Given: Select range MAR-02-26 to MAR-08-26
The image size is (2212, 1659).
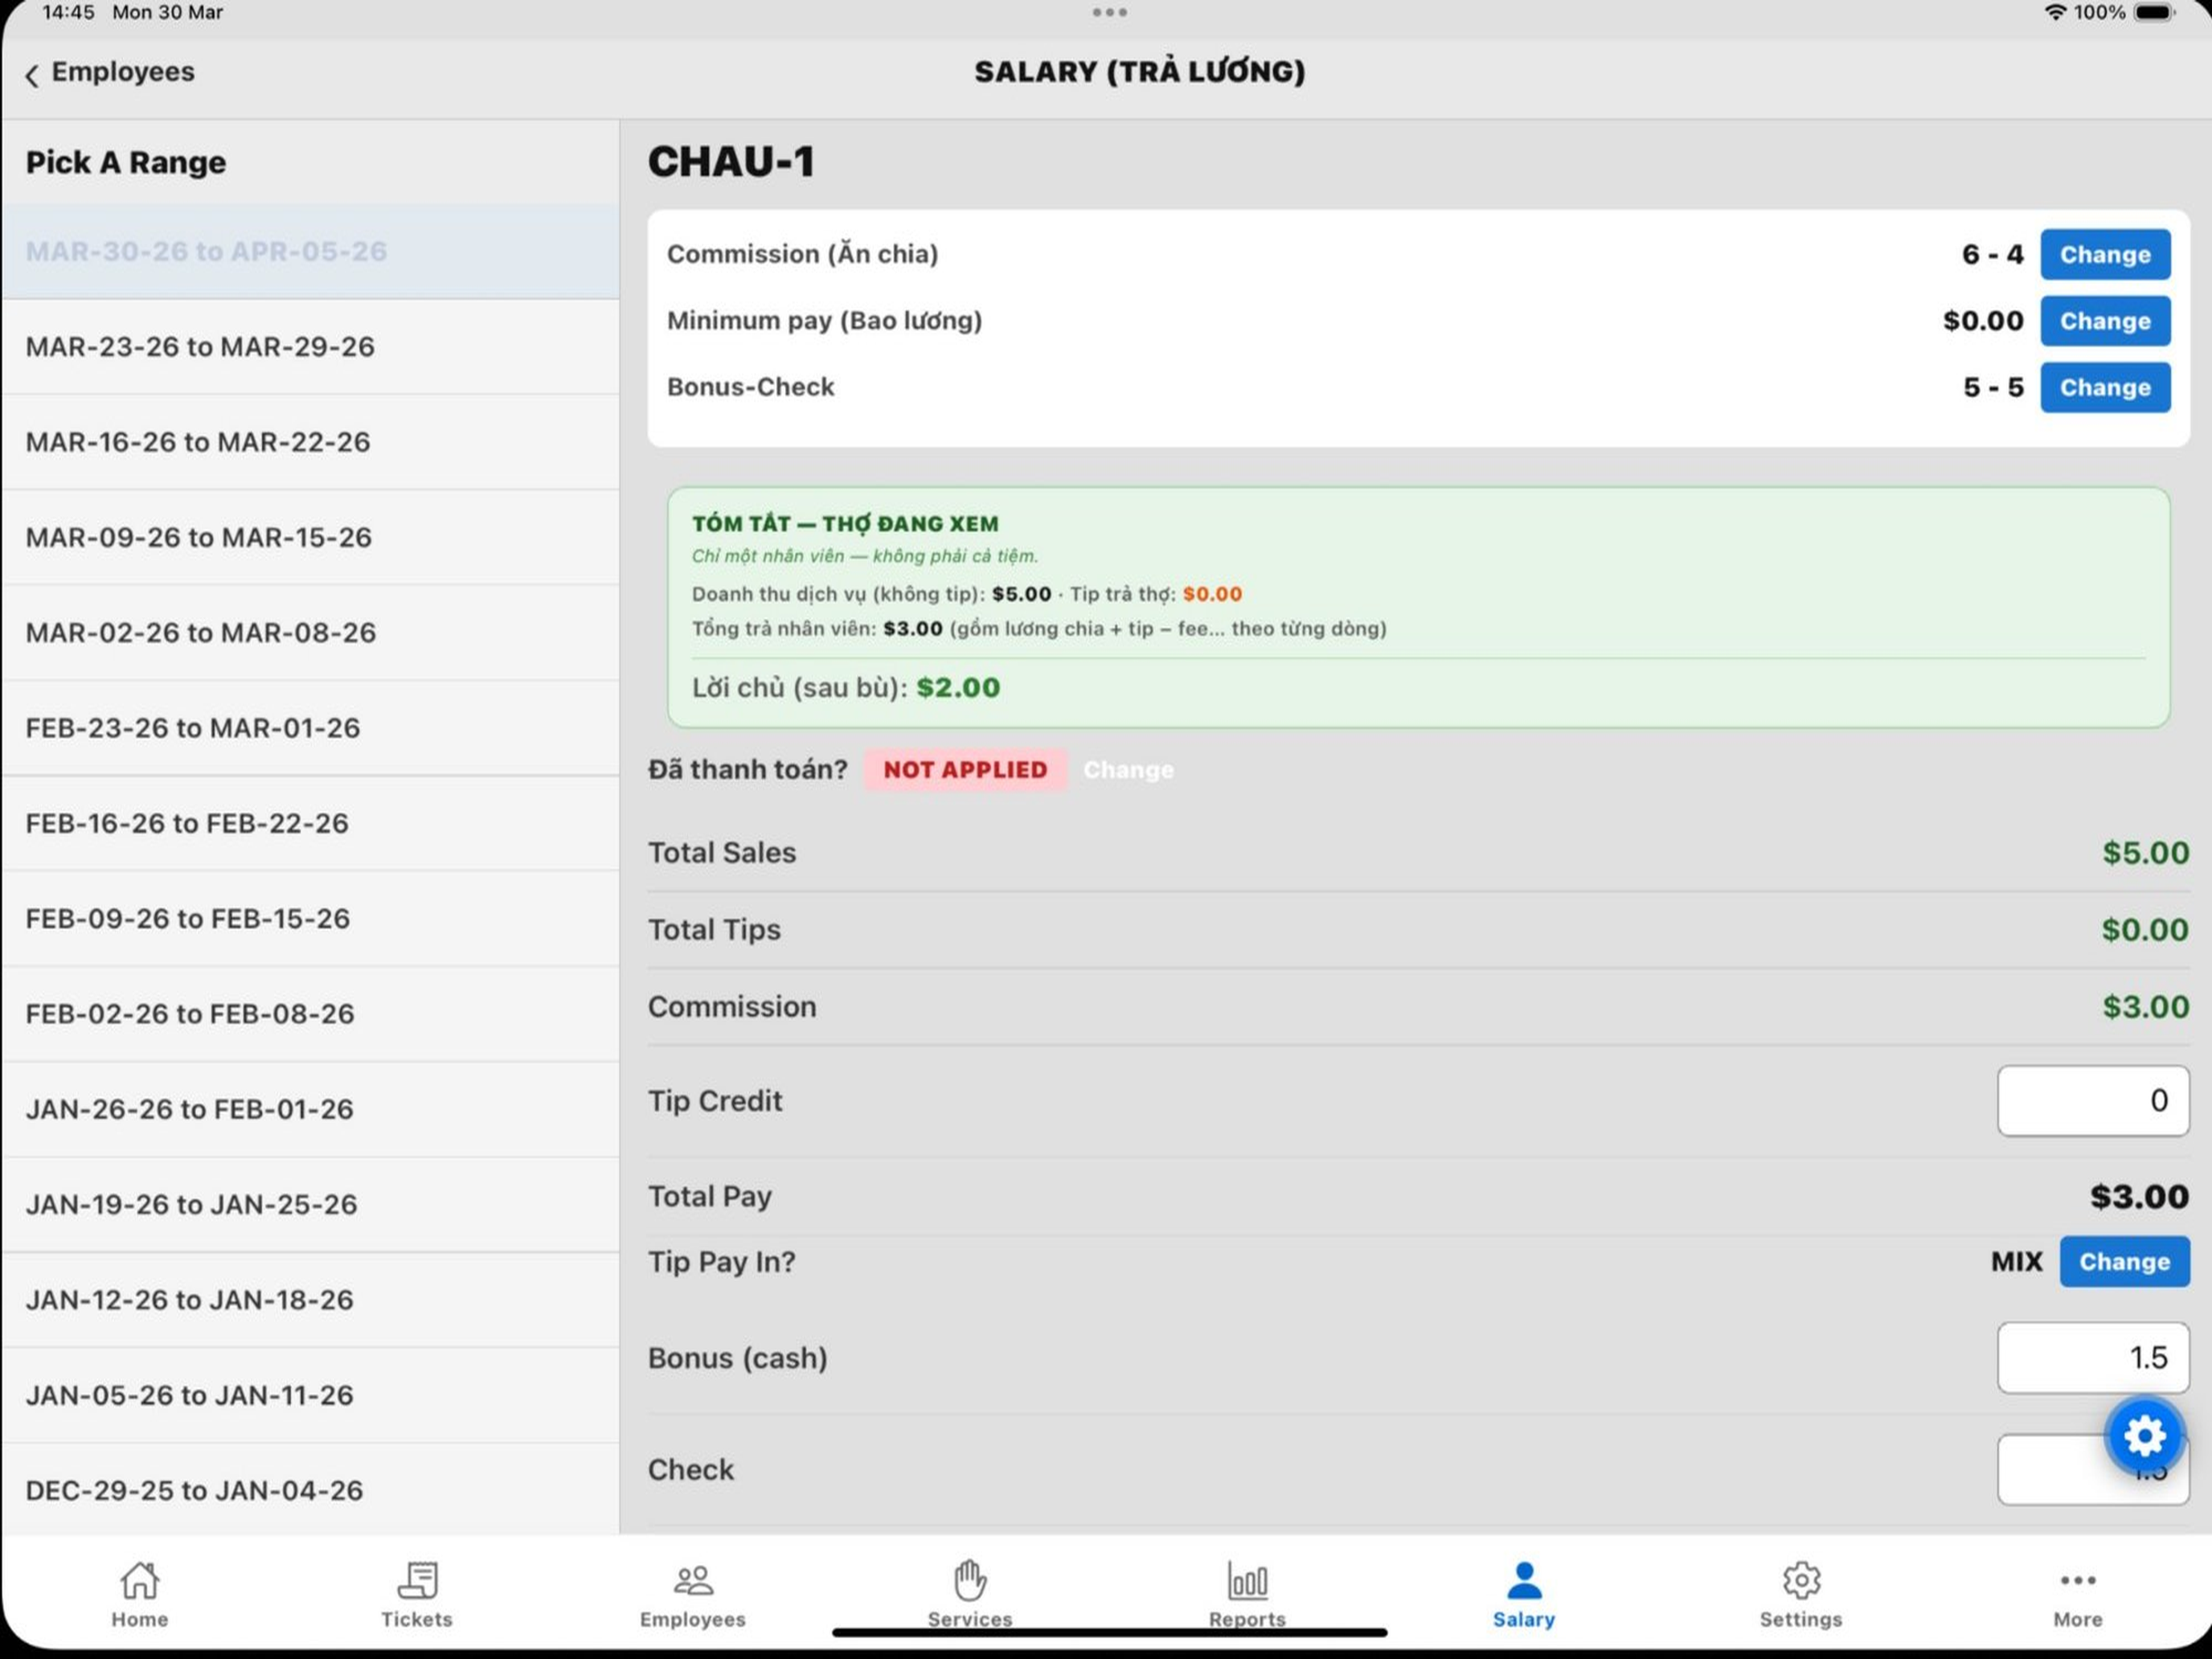Looking at the screenshot, I should tap(310, 633).
